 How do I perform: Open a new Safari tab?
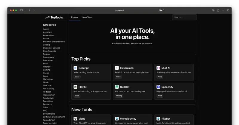coord(223,10)
